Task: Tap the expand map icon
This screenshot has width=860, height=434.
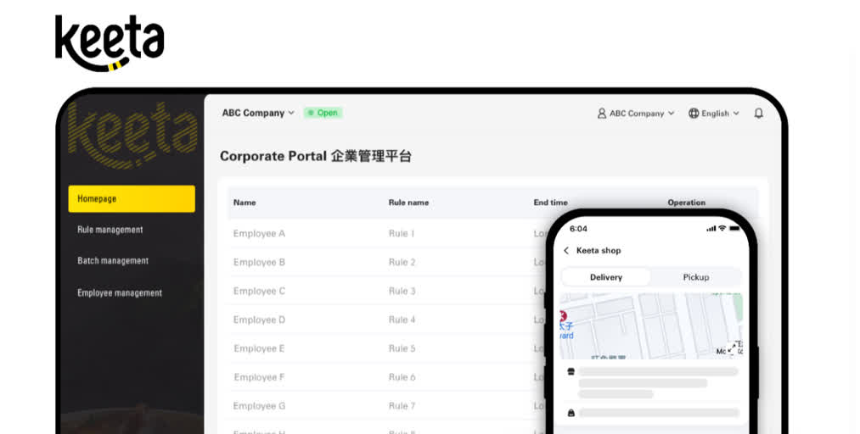Action: (x=733, y=348)
